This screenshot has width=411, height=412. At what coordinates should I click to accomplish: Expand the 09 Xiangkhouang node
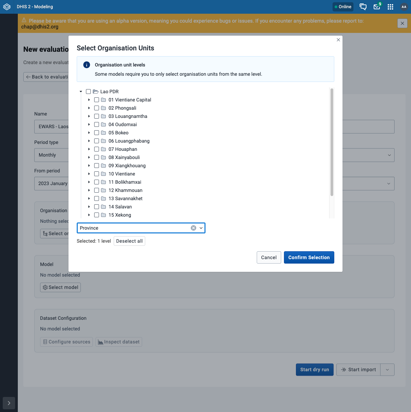pos(89,166)
